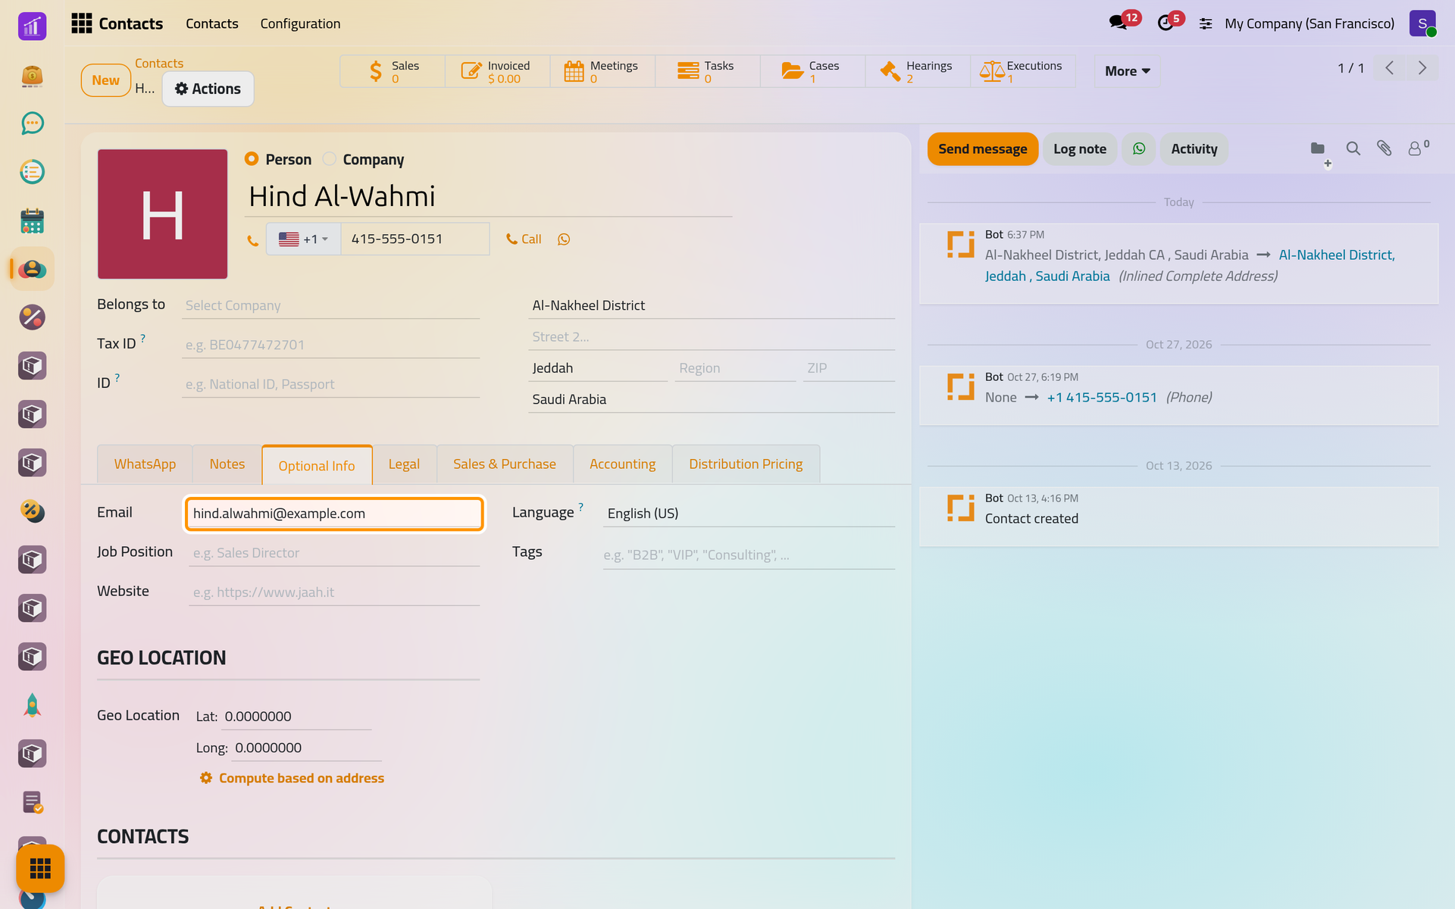The image size is (1455, 909).
Task: Open the Configuration menu
Action: click(x=300, y=23)
